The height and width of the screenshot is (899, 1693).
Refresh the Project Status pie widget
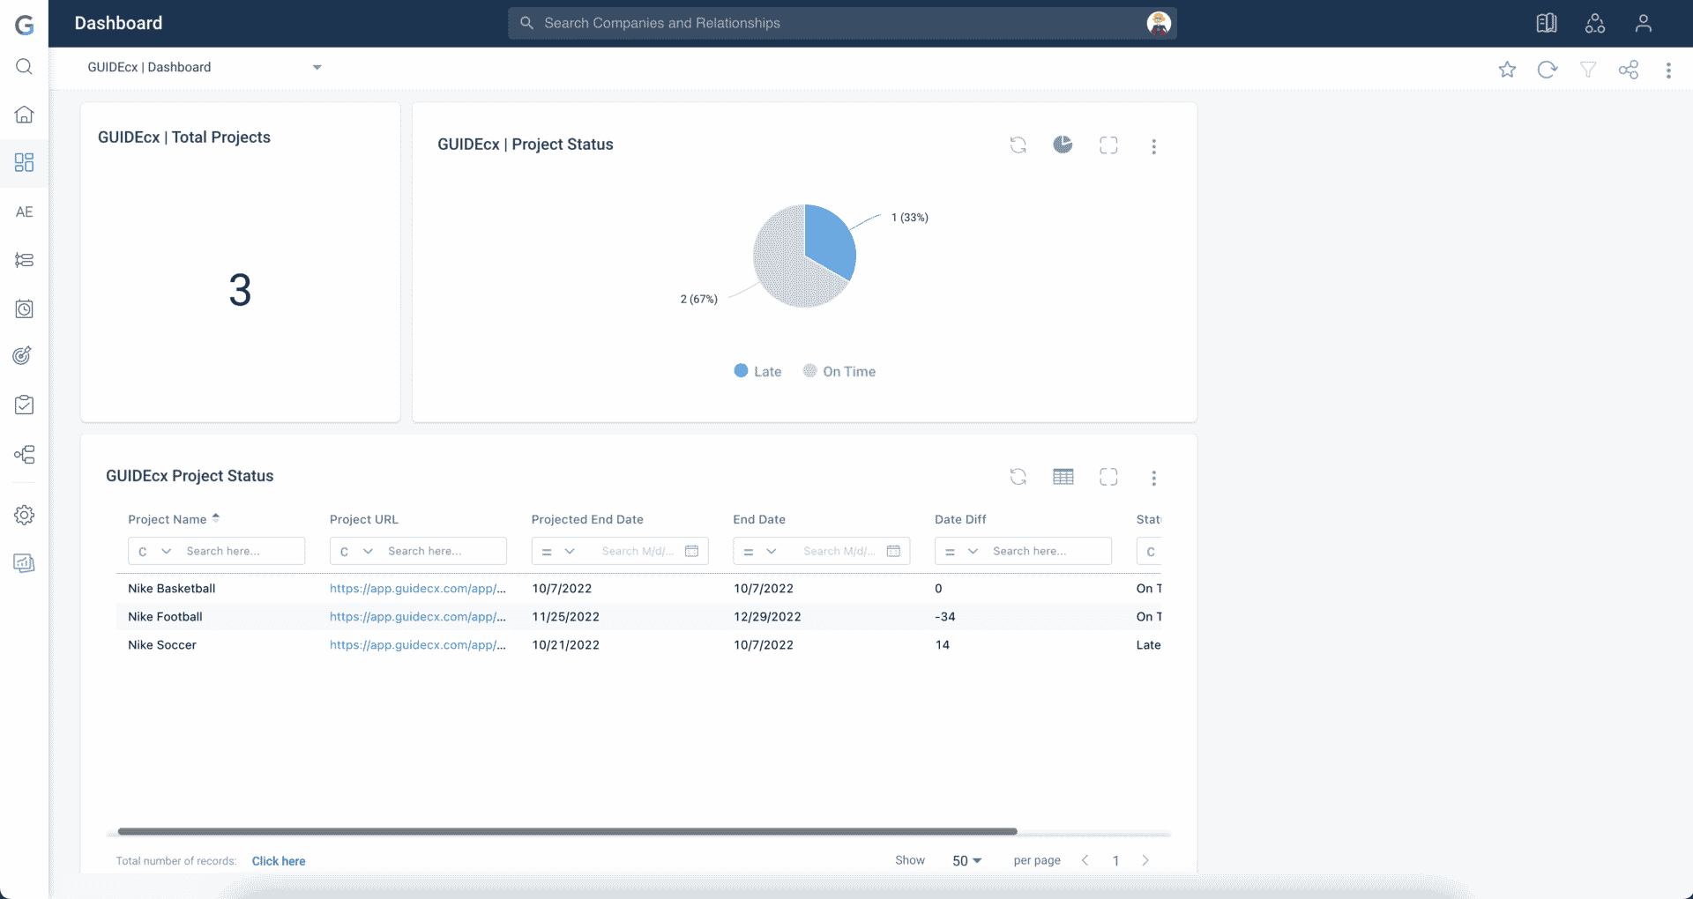(x=1018, y=145)
